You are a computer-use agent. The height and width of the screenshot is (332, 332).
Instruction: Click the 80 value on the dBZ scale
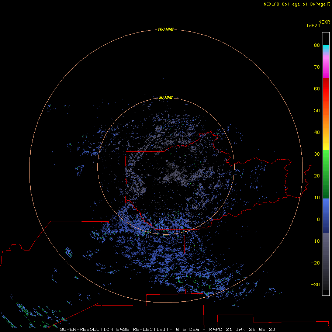coord(317,45)
